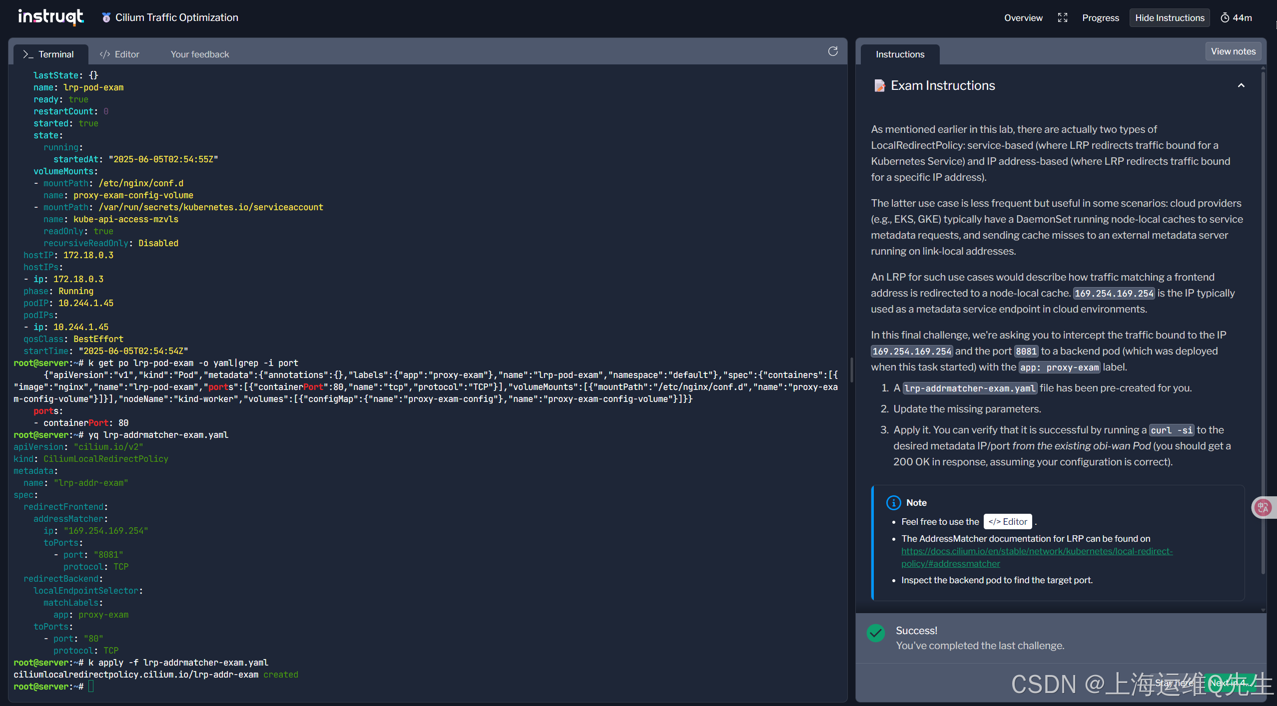Click the Note info icon
Screen dimensions: 1277x706
point(893,502)
